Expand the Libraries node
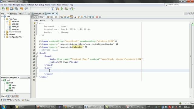 coord(5,34)
